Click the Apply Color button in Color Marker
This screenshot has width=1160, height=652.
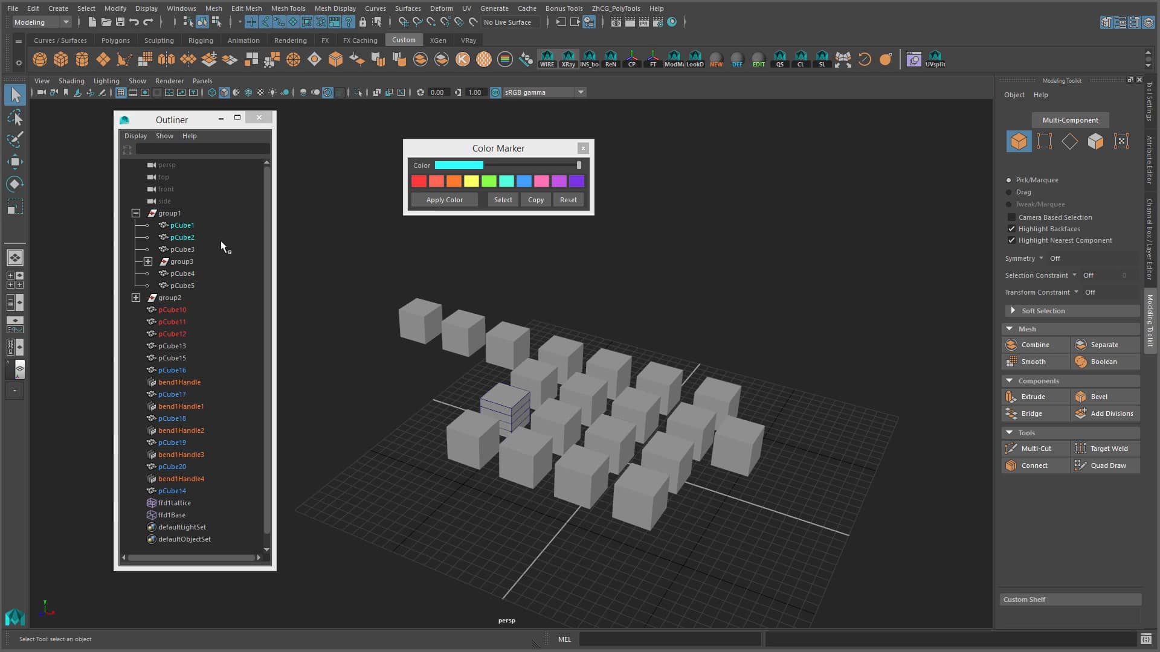(x=445, y=199)
